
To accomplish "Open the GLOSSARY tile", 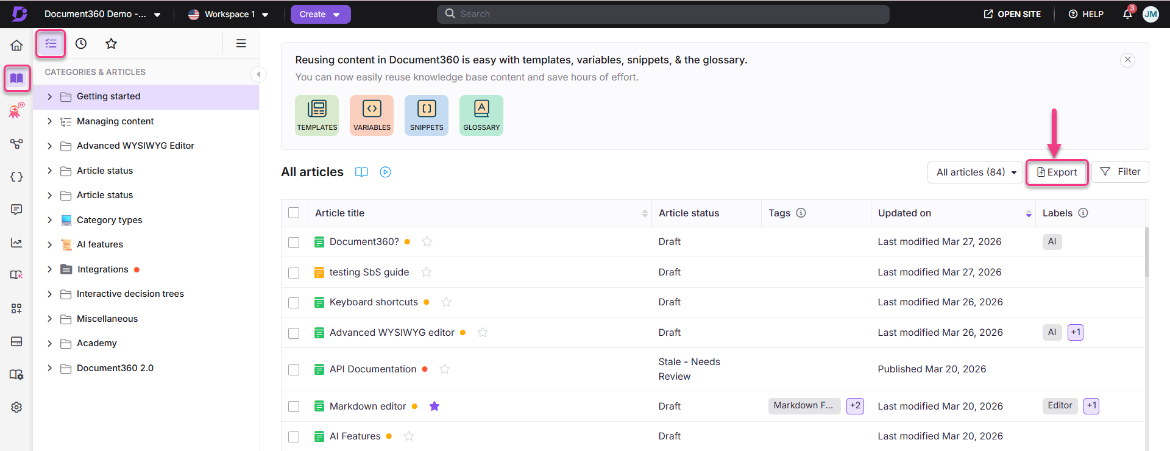I will click(x=481, y=115).
